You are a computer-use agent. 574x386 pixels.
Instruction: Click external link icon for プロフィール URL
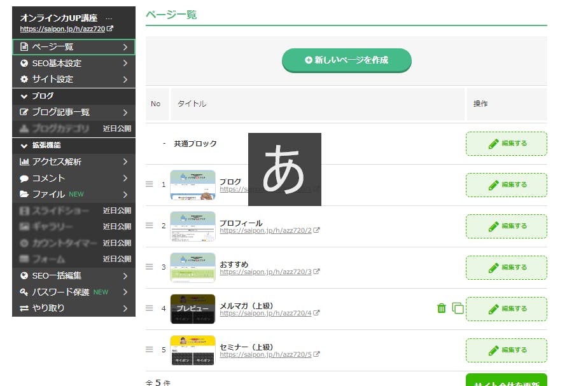click(x=317, y=231)
